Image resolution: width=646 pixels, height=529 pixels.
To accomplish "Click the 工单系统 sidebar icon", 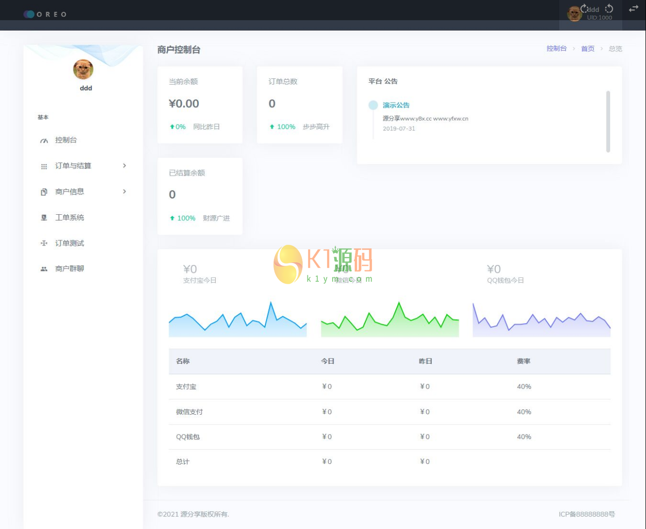I will [44, 218].
